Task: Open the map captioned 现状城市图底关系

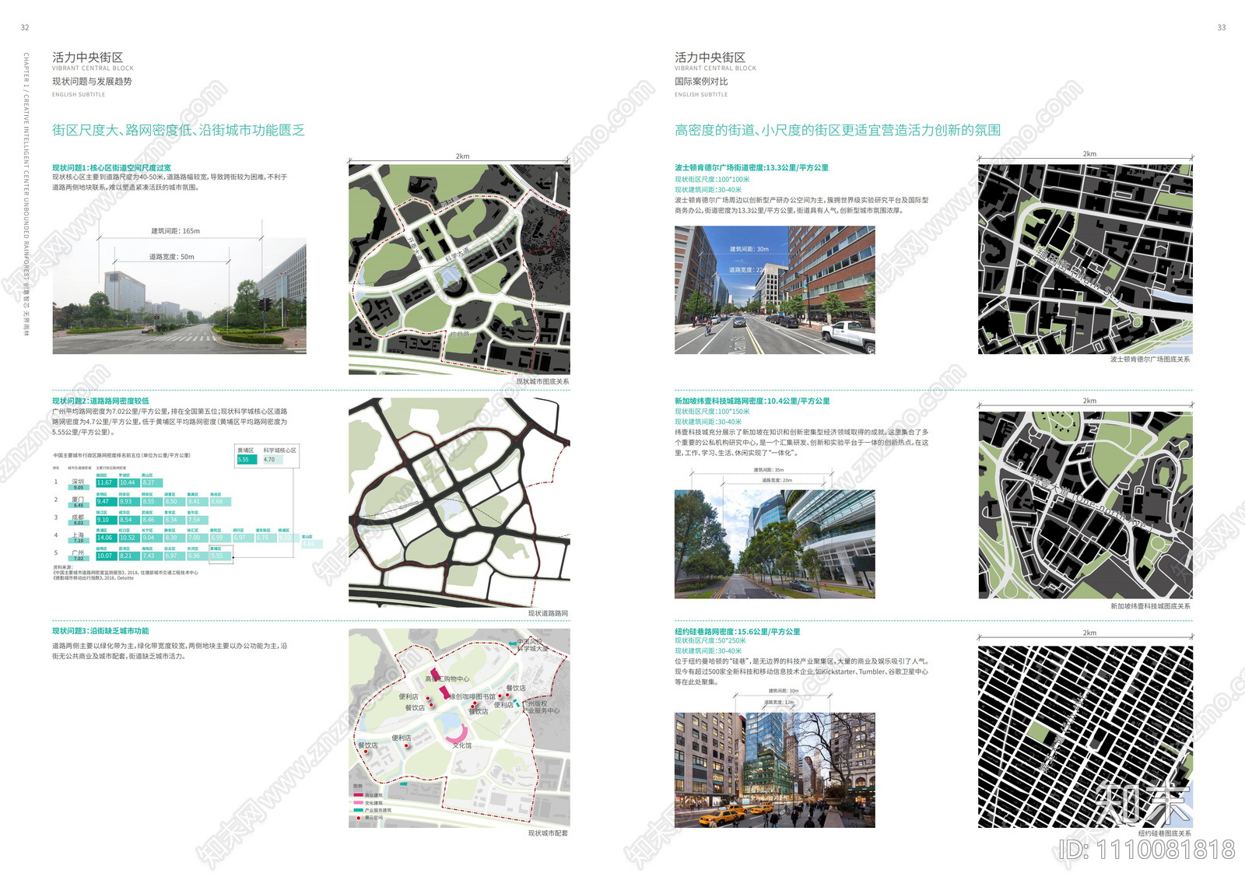Action: pyautogui.click(x=459, y=269)
